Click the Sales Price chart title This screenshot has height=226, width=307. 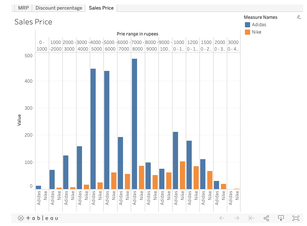[x=33, y=22]
